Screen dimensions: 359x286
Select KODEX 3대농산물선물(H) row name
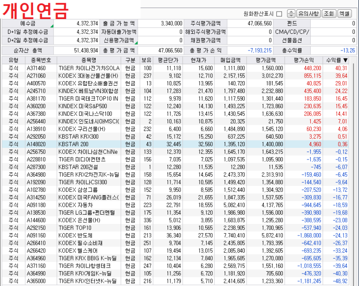pyautogui.click(x=88, y=76)
